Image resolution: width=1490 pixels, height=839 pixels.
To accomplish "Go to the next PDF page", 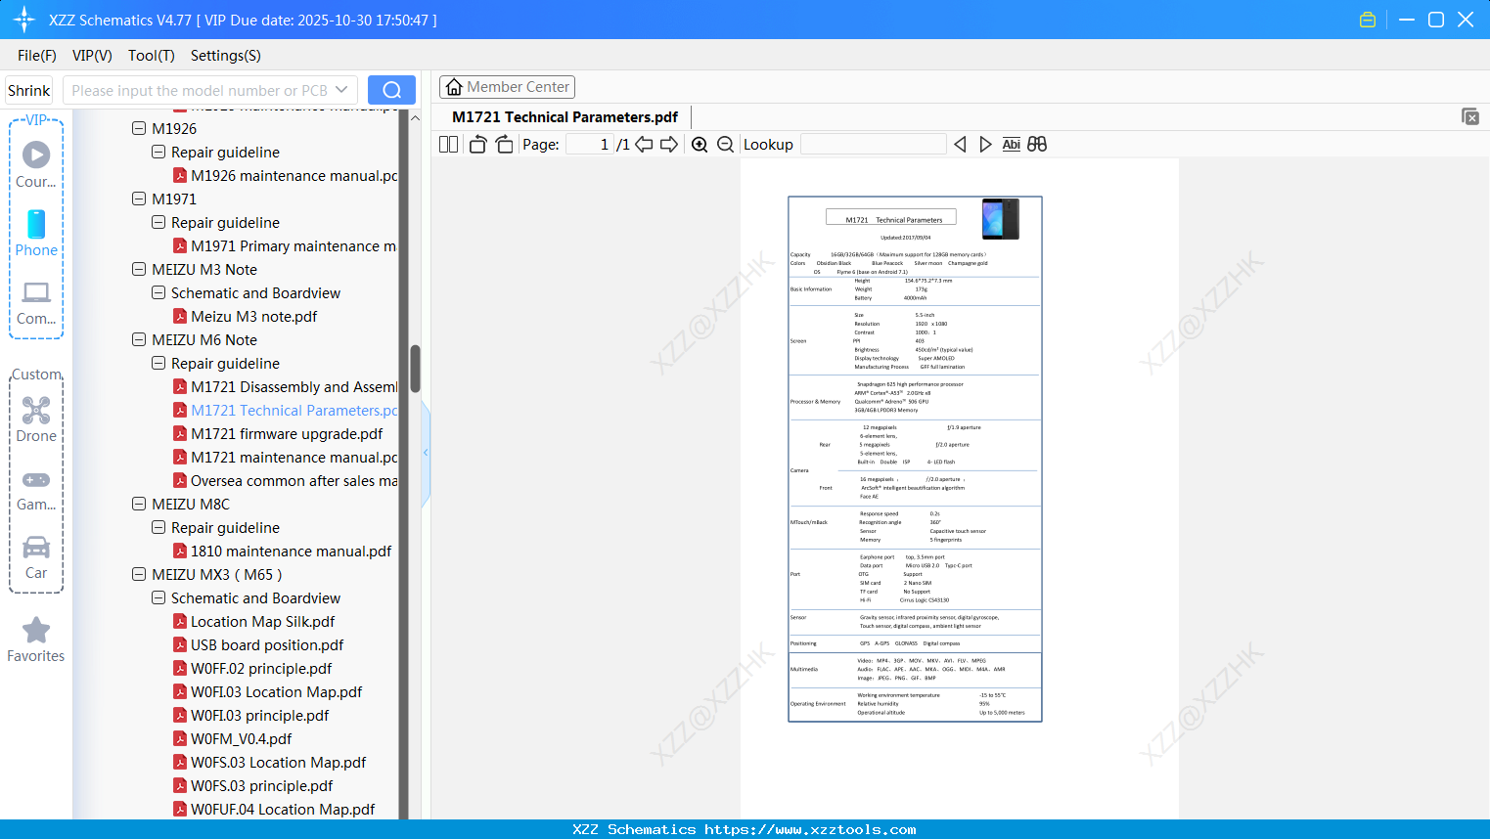I will [669, 145].
